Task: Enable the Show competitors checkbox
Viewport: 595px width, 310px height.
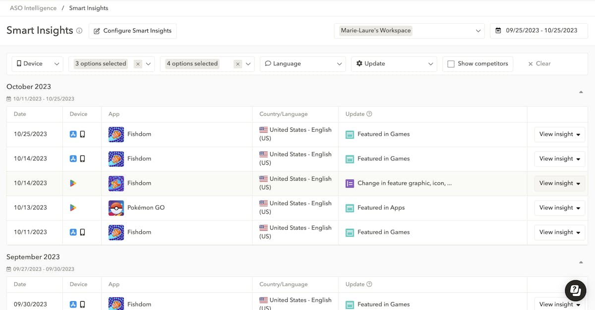Action: point(451,64)
